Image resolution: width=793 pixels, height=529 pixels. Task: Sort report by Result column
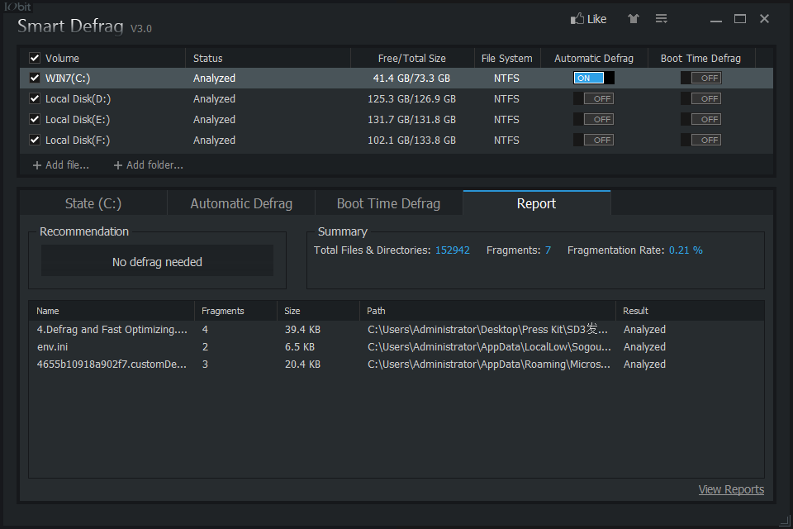click(x=690, y=311)
